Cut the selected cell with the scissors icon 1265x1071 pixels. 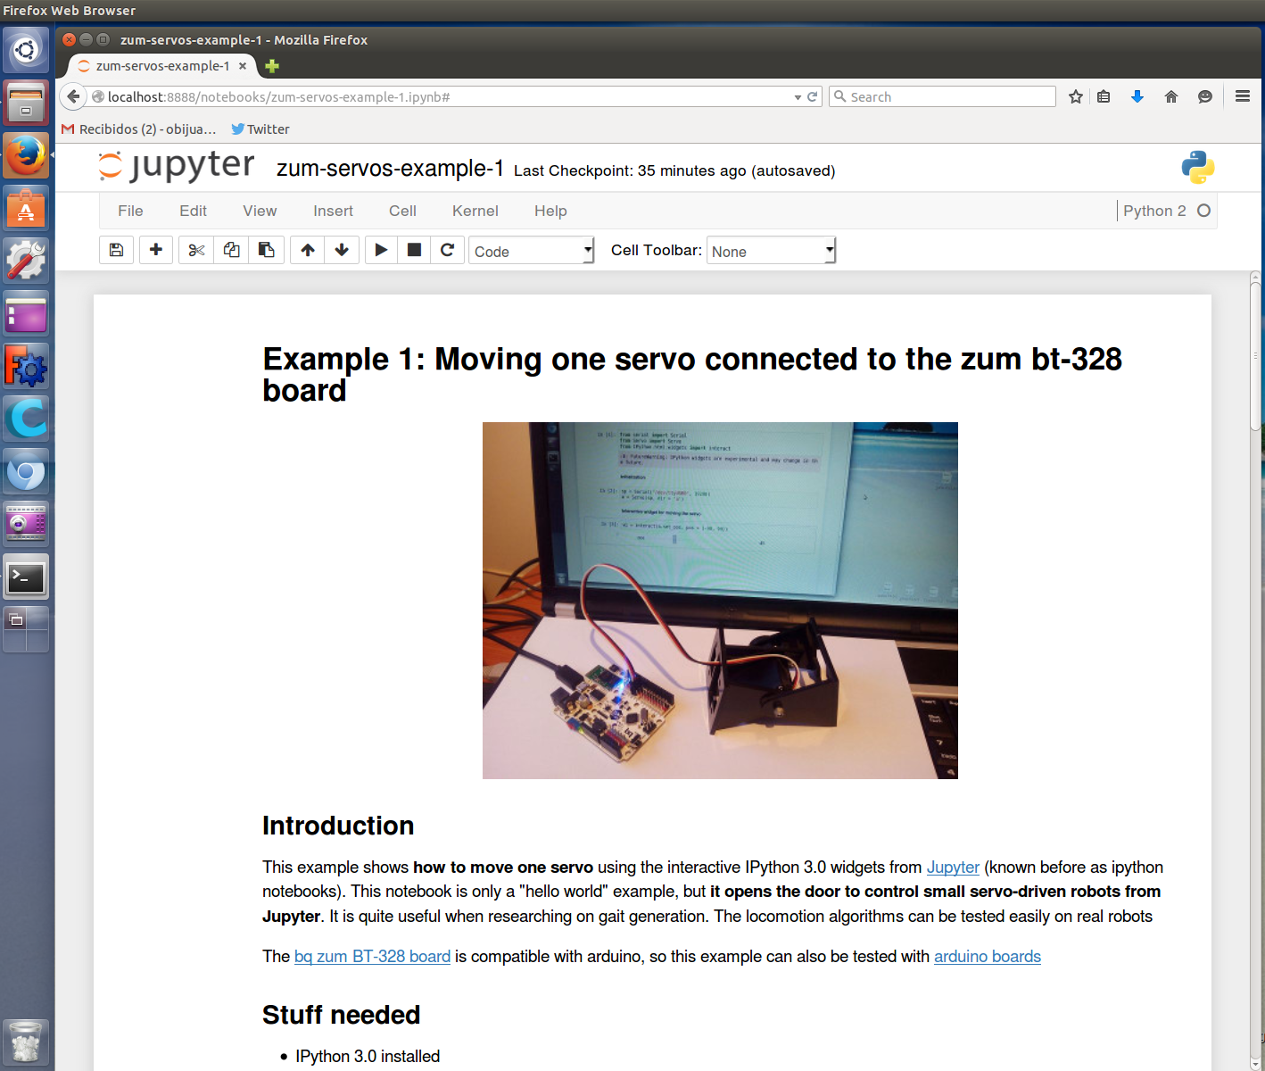pos(196,250)
